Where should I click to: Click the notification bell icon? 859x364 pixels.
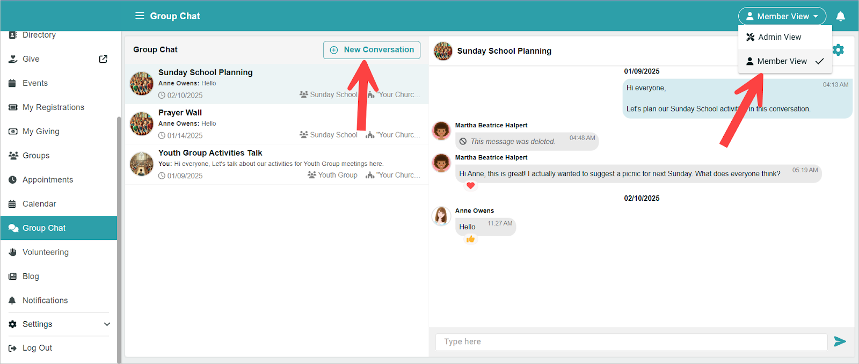click(841, 16)
